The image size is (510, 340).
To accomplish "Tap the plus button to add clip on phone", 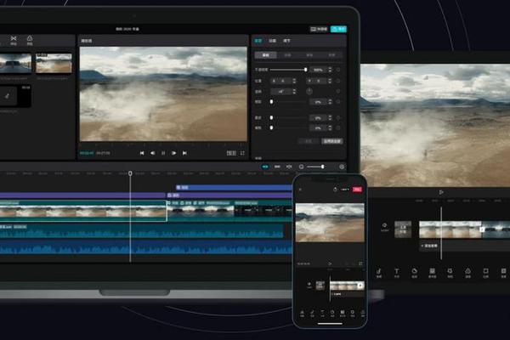I will tap(360, 286).
